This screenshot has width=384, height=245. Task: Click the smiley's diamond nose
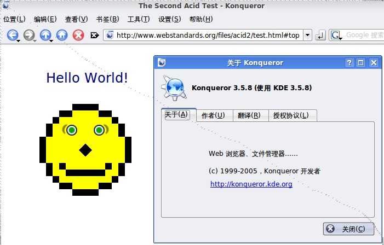[85, 150]
